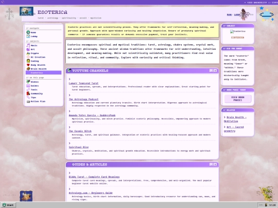Image resolution: width=278 pixels, height=208 pixels.
Task: Expand arrow above The Cosmic Witch
Action: click(x=69, y=127)
